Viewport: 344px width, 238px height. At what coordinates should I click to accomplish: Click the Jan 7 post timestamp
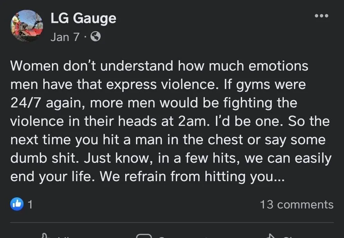65,37
